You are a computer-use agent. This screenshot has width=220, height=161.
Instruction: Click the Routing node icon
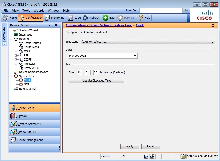(16, 38)
